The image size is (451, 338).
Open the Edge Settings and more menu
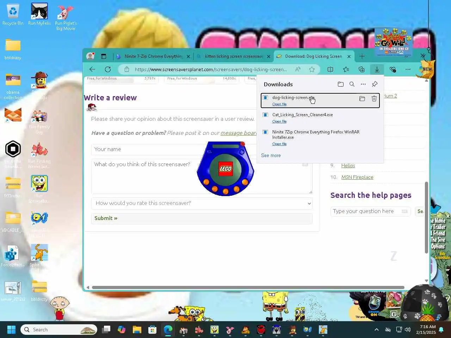point(408,69)
